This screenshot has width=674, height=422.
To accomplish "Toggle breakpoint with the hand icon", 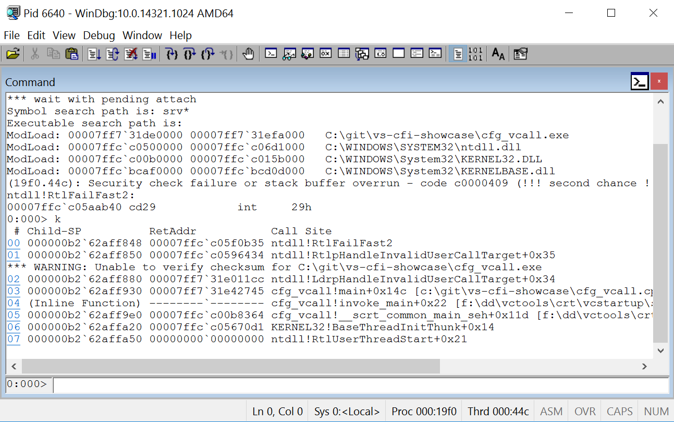I will click(248, 54).
